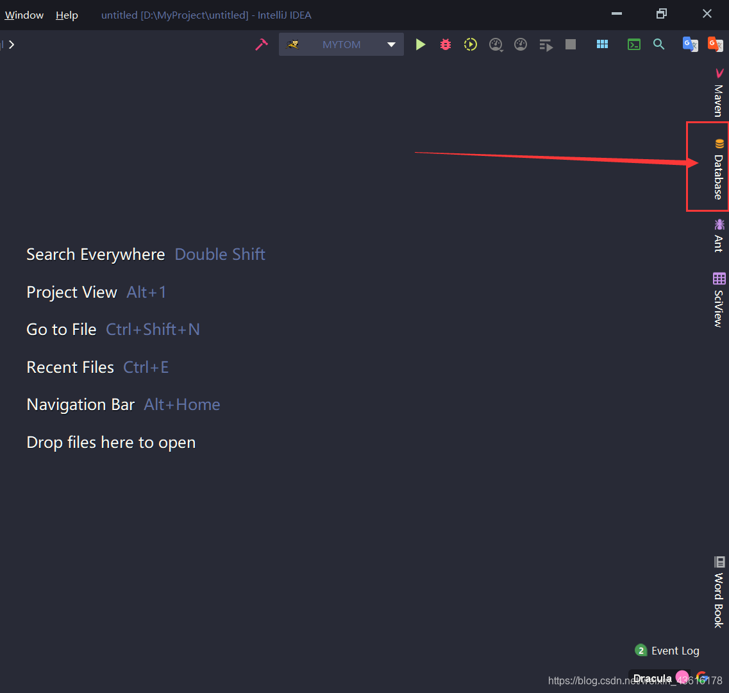Click the Build Project hammer icon

[262, 45]
